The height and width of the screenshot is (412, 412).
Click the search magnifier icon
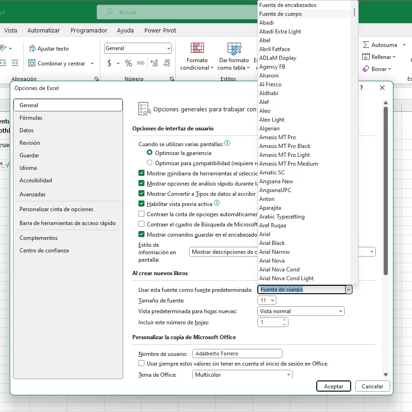(110, 12)
